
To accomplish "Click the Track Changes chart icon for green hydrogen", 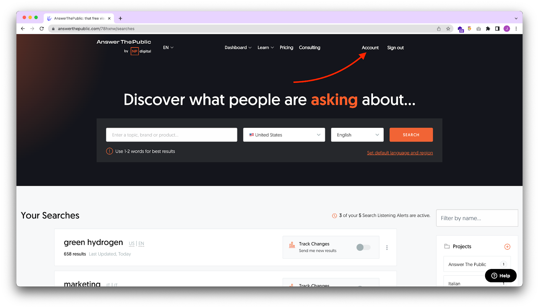I will point(292,245).
